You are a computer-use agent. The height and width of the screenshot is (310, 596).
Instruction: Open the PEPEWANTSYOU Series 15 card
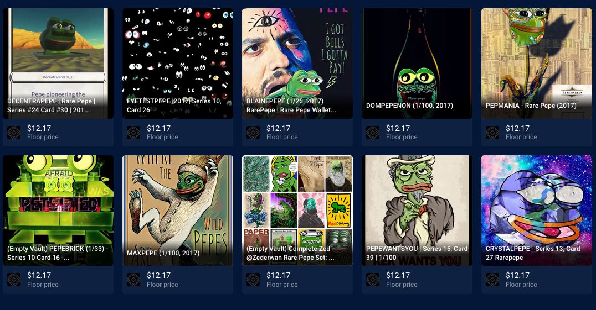click(417, 211)
